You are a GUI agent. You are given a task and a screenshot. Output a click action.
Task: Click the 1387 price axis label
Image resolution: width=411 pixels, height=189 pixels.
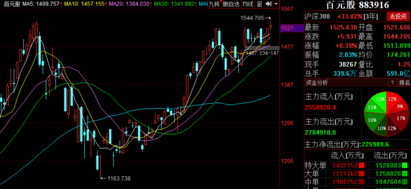(287, 85)
